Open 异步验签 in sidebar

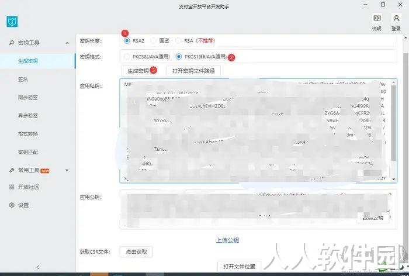[28, 116]
